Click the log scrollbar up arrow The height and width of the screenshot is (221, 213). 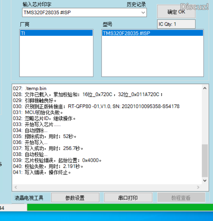coord(205,88)
